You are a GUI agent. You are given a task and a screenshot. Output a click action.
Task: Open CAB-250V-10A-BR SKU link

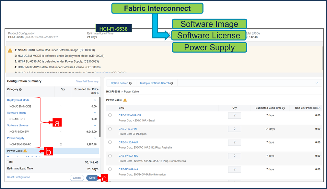tap(130, 115)
